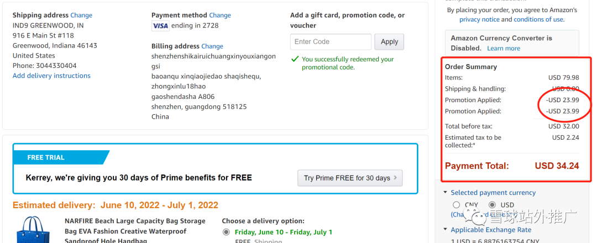Change the payment method
Screen dimensions: 597x243
point(220,15)
